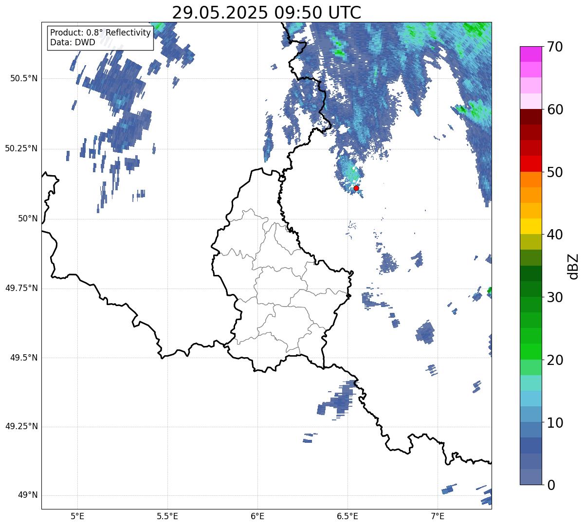Click the olive swatch below 40 dBZ

tap(530, 242)
